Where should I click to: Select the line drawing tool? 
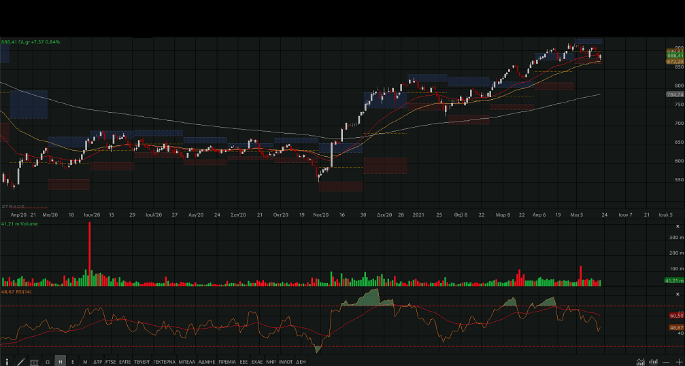tap(20, 362)
